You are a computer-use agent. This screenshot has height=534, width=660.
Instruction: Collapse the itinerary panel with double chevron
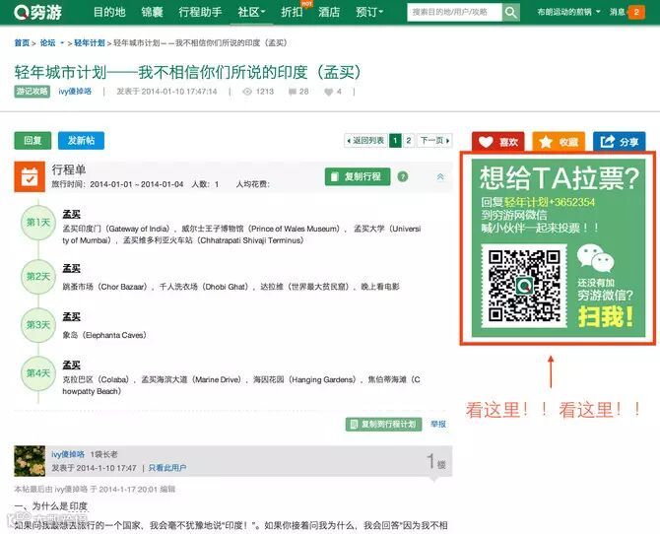(440, 176)
